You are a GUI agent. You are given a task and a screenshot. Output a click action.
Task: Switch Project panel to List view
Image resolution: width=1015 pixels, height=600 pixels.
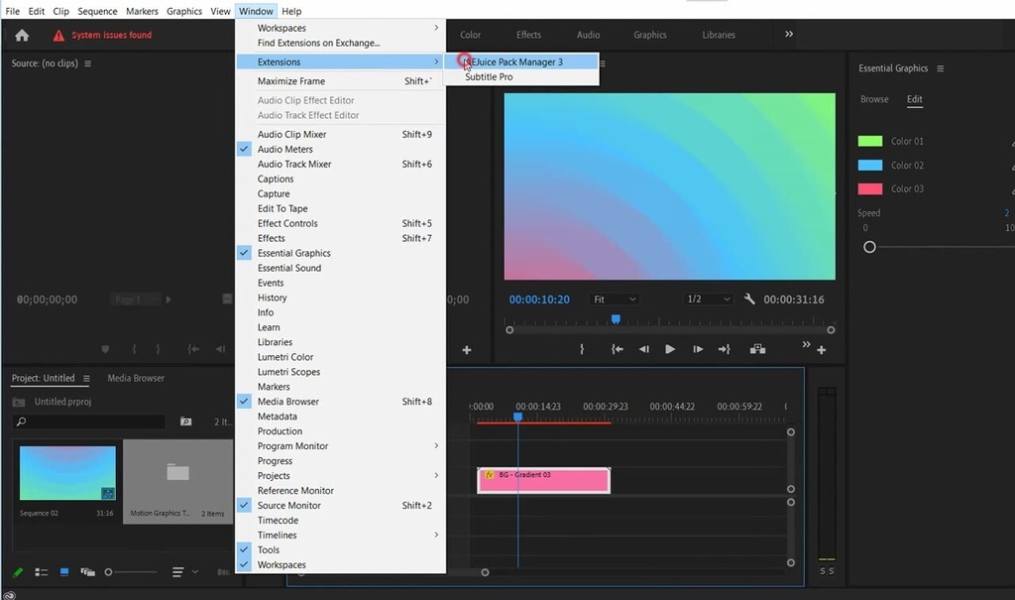click(x=42, y=572)
